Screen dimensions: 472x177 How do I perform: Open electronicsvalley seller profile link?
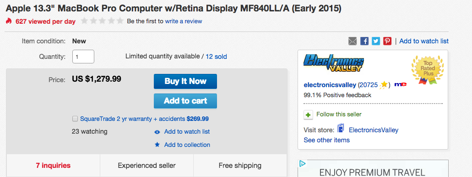point(330,84)
